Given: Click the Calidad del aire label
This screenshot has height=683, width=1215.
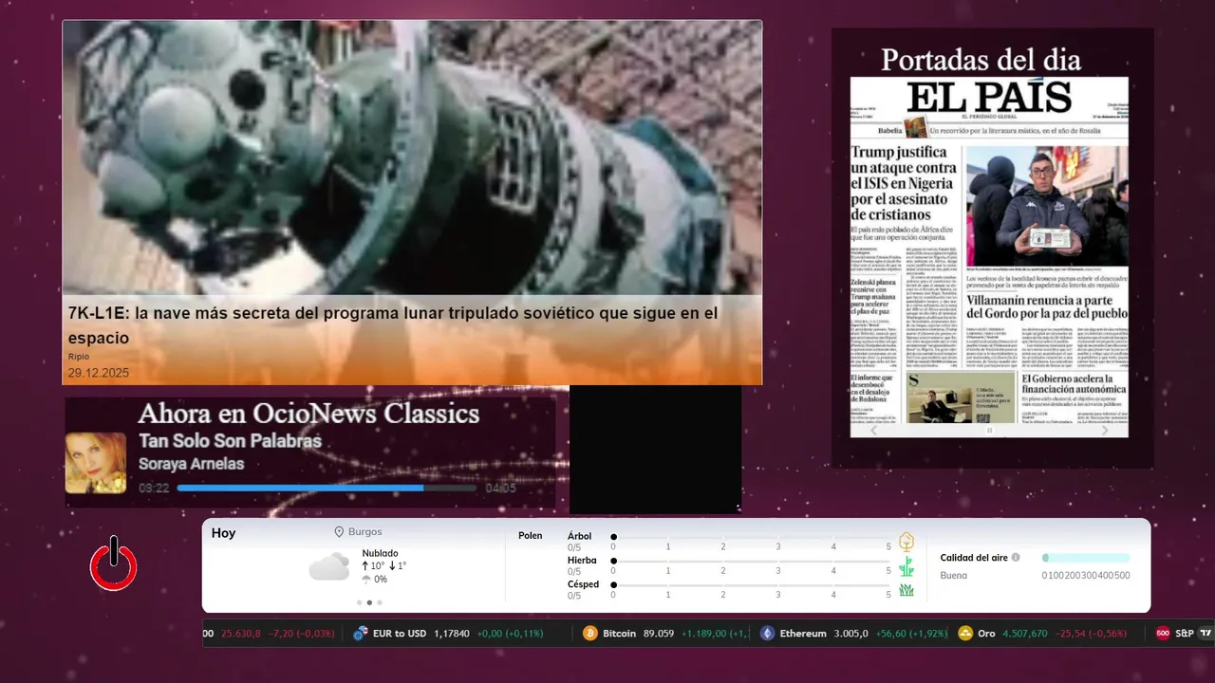Looking at the screenshot, I should pyautogui.click(x=974, y=558).
